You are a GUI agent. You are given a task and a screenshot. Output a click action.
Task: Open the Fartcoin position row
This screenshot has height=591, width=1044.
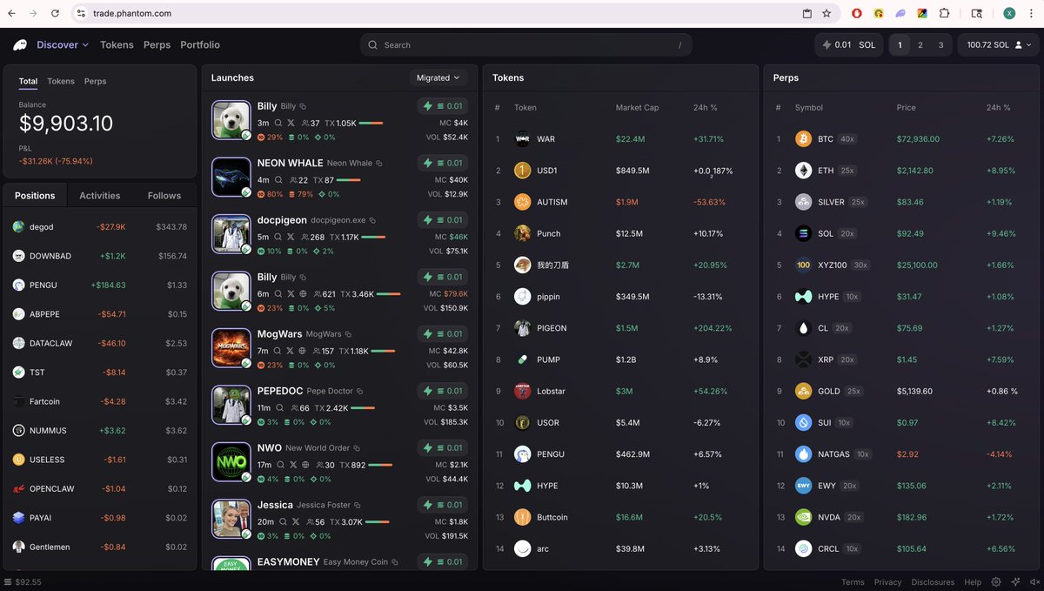[x=100, y=401]
